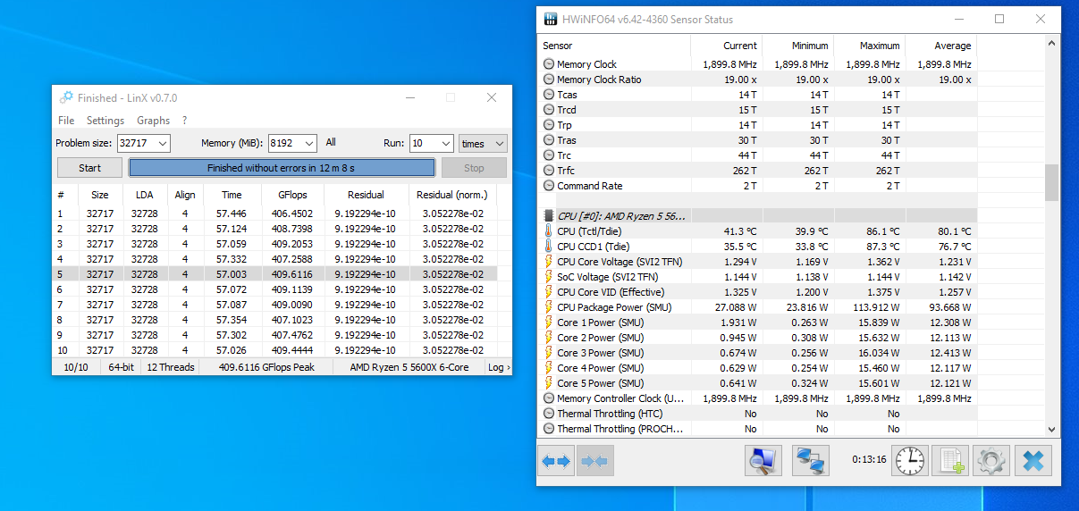Open the Settings menu in LinX

pyautogui.click(x=105, y=121)
